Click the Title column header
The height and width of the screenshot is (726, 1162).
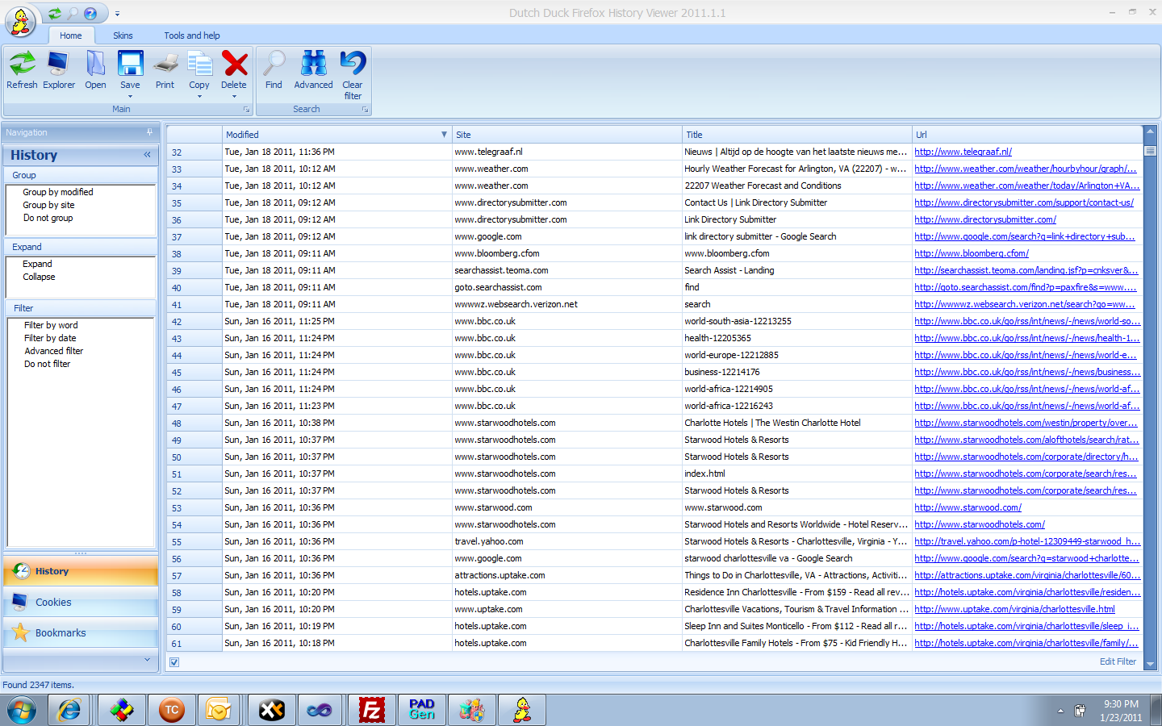point(796,135)
